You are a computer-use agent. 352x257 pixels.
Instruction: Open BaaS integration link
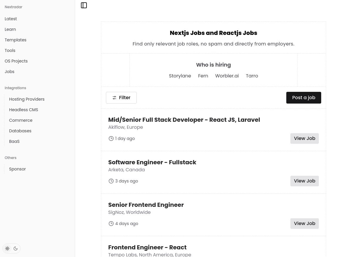[x=14, y=141]
